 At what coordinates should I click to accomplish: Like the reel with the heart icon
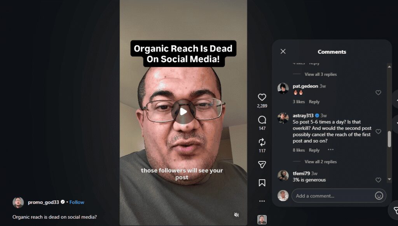262,97
